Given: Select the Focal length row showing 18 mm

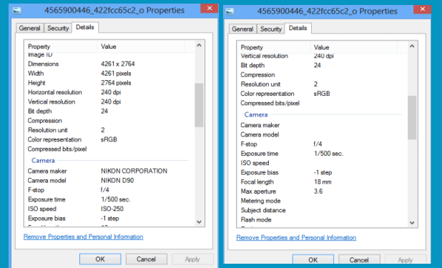Looking at the screenshot, I should (x=322, y=182).
